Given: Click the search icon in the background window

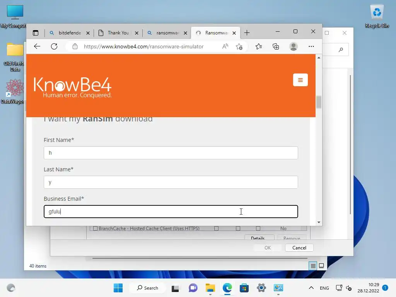Looking at the screenshot, I should coord(341,49).
